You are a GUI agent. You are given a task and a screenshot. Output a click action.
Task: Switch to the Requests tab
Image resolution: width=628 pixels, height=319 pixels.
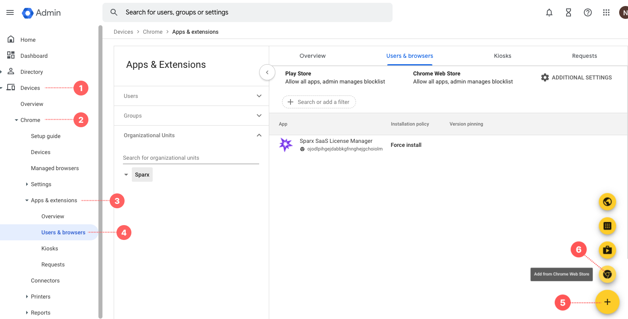click(x=584, y=56)
